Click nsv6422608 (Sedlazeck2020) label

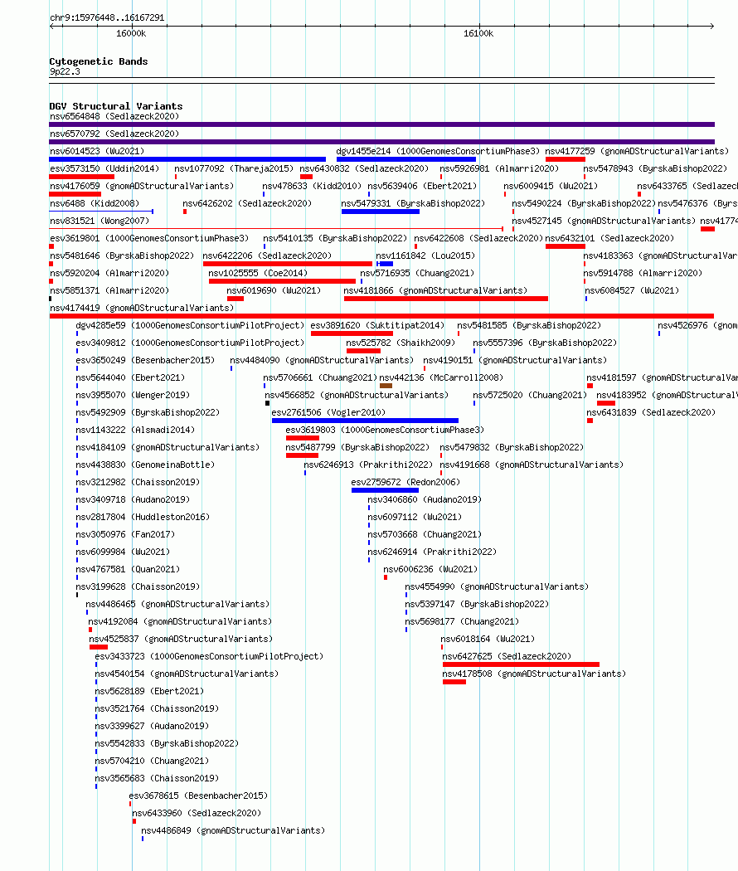478,238
